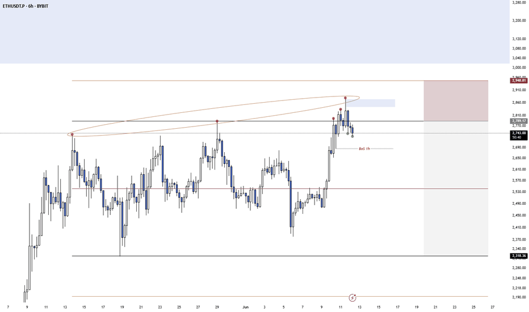The height and width of the screenshot is (312, 529).
Task: Click the ETHUSDT.P 6h BYBIT symbol title
Action: click(26, 6)
